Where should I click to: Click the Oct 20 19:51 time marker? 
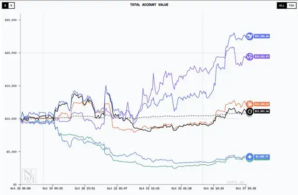tap(85, 188)
